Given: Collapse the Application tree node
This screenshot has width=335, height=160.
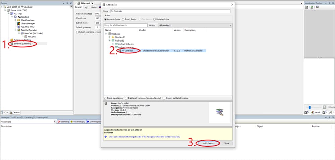Looking at the screenshot, I should pyautogui.click(x=12, y=17).
